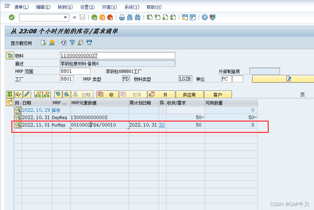Go to Last Page icon
This screenshot has height=210, width=314.
(173, 17)
